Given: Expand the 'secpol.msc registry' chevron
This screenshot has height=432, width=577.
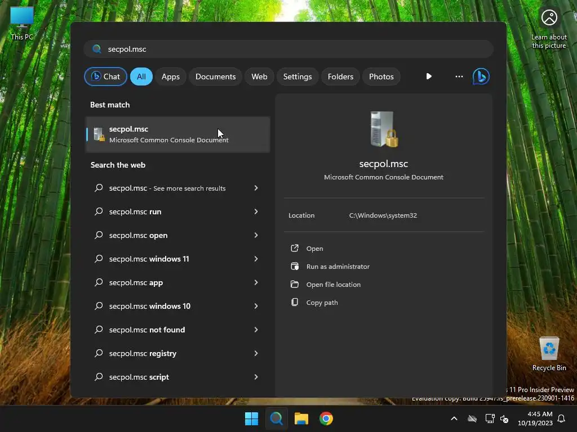Looking at the screenshot, I should [x=256, y=353].
